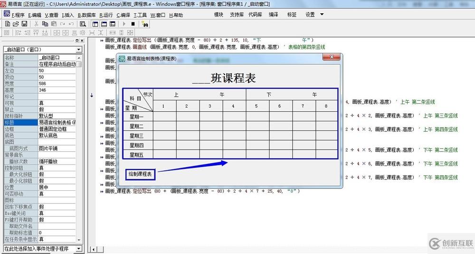Click the 高度 value 346 field
Viewport: 475px width, 254px height.
click(57, 90)
